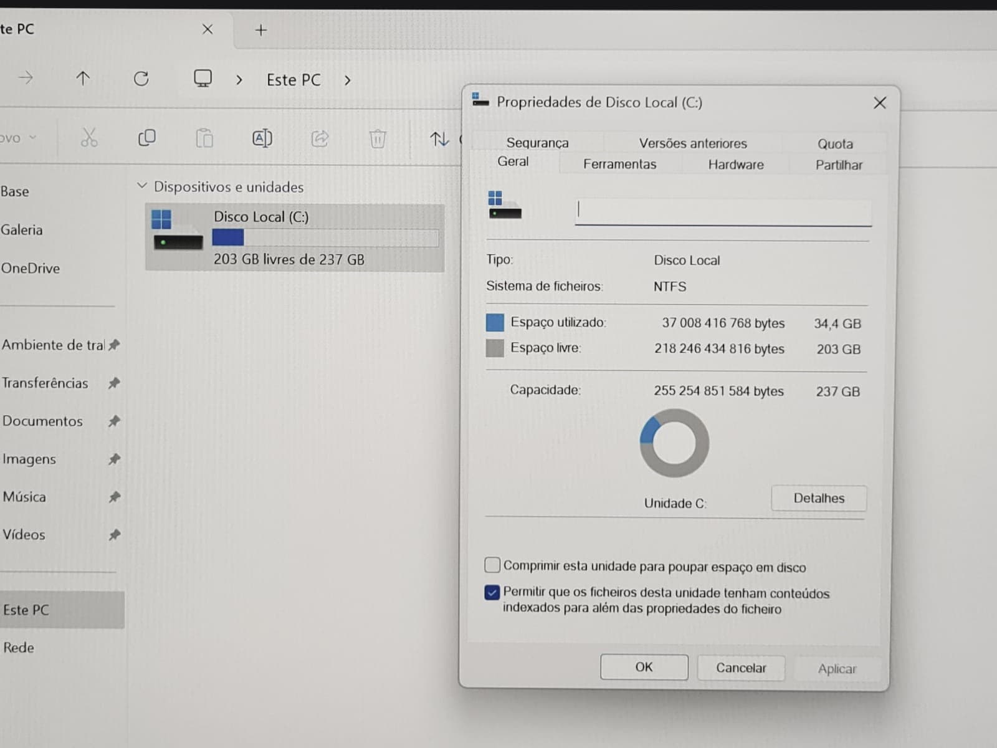Click the Rename icon in toolbar

point(262,138)
